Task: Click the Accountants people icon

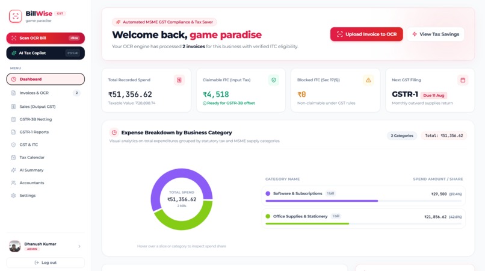Action: [13, 182]
